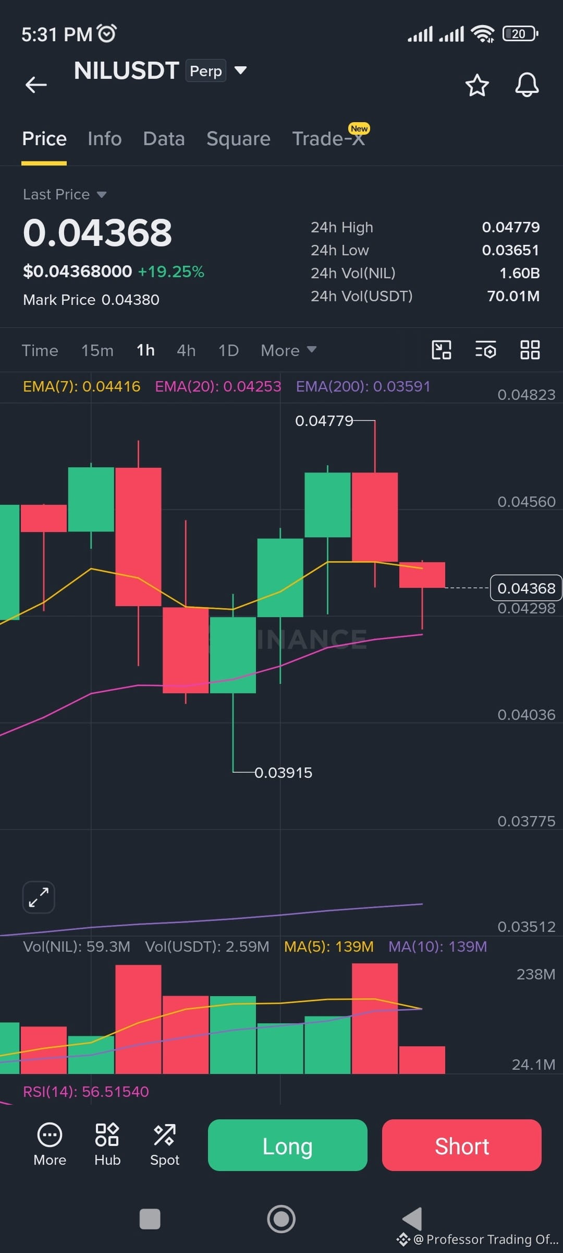Tap Android recent apps square button
563x1253 pixels.
tap(150, 1219)
